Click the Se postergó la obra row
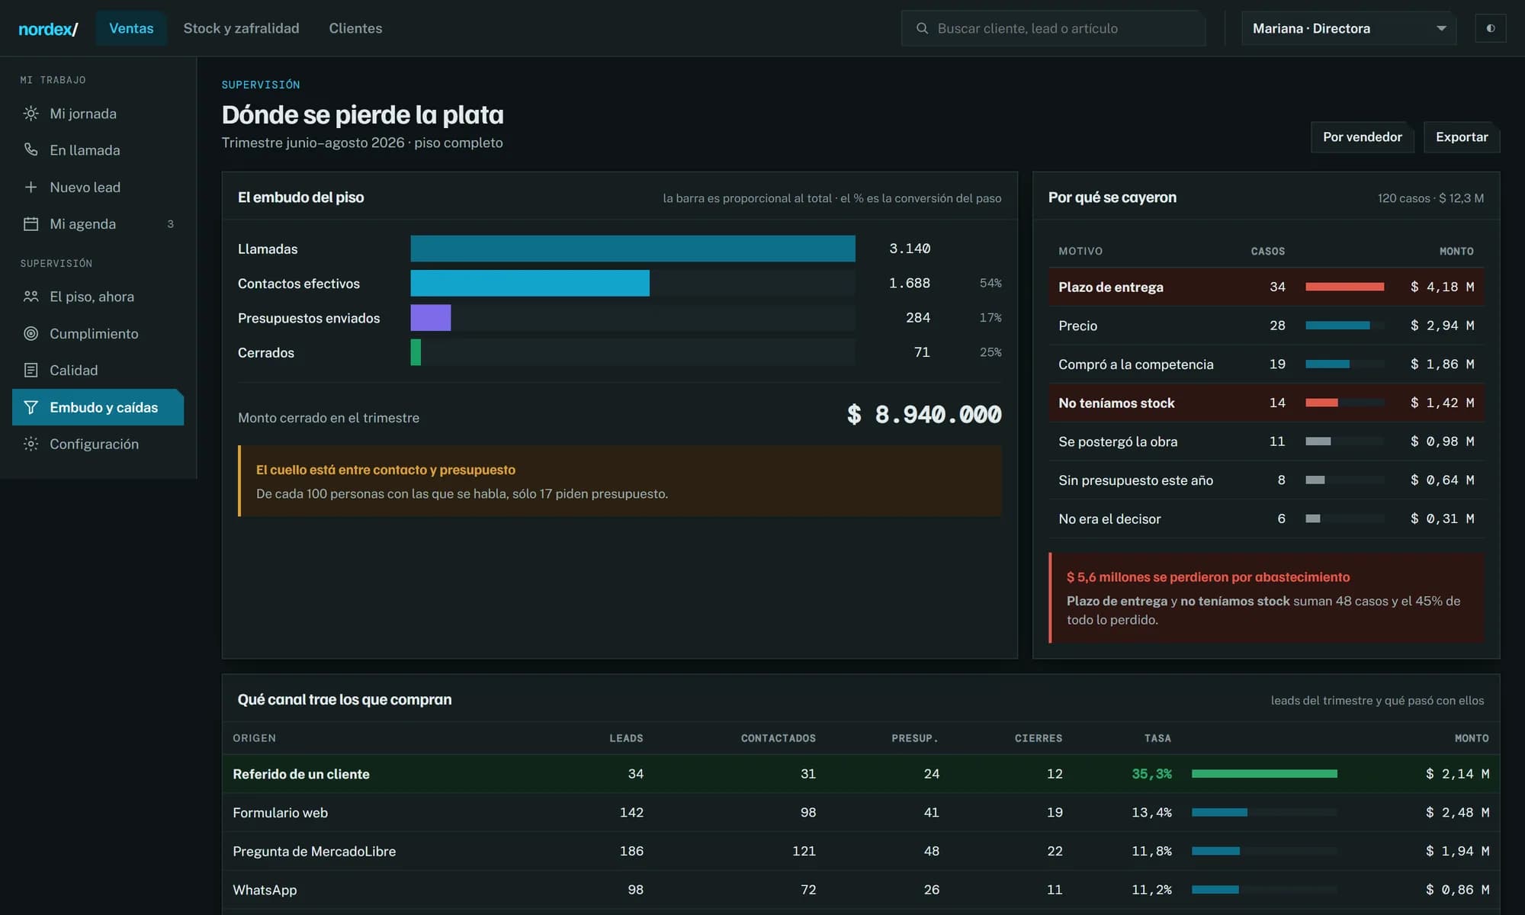This screenshot has height=915, width=1525. pos(1266,441)
